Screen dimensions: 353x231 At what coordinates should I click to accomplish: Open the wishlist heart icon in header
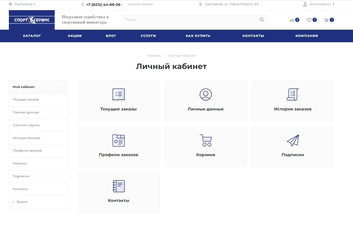pyautogui.click(x=309, y=20)
